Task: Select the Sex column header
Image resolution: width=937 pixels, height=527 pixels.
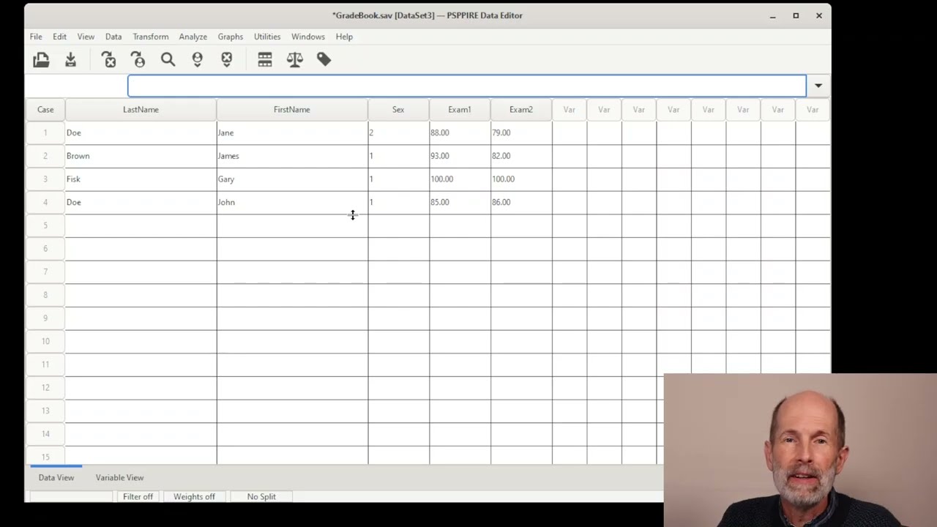Action: coord(398,110)
